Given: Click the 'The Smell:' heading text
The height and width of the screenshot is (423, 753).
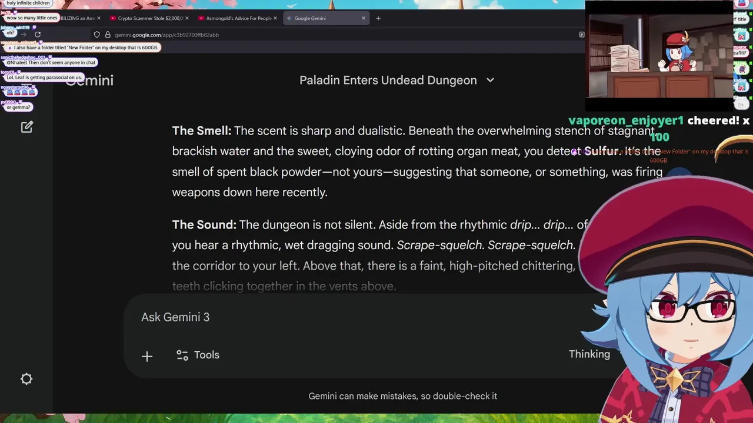Looking at the screenshot, I should 201,130.
